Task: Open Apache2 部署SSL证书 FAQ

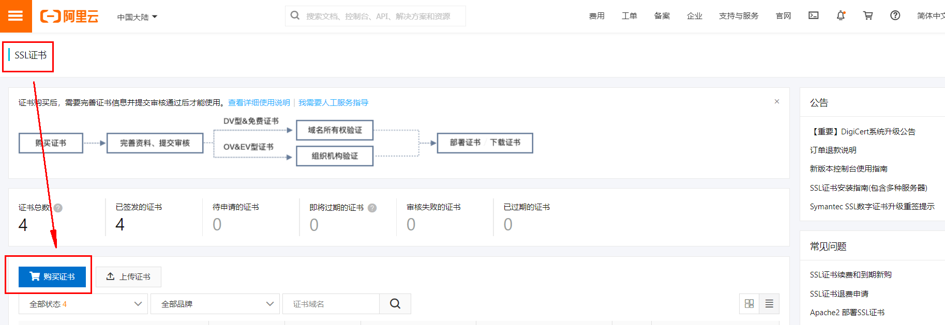Action: click(x=847, y=313)
